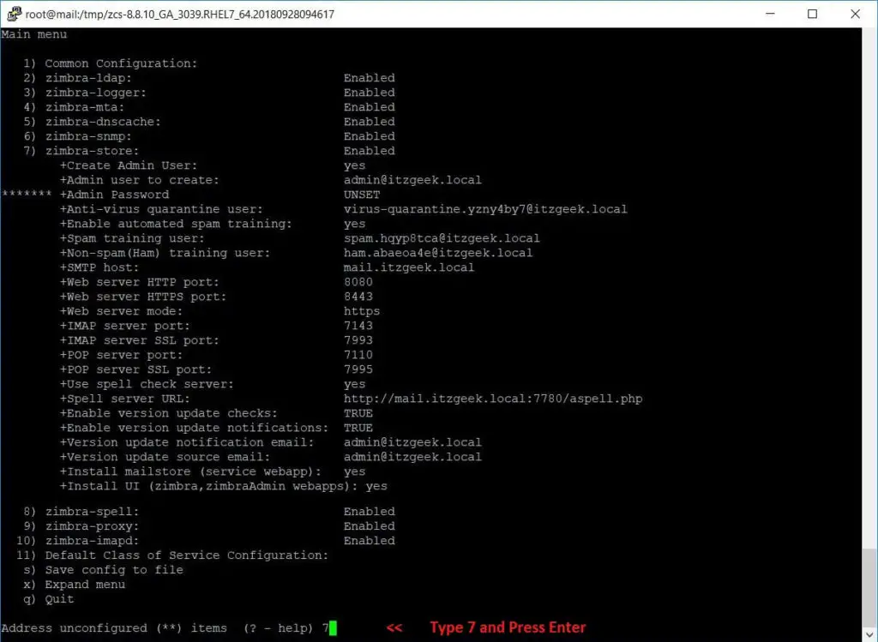Click '+Create Admin User:' label
The width and height of the screenshot is (878, 642).
pyautogui.click(x=129, y=165)
